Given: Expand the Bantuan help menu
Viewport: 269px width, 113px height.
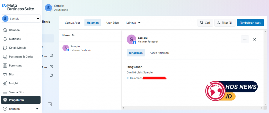Looking at the screenshot, I should (x=37, y=109).
